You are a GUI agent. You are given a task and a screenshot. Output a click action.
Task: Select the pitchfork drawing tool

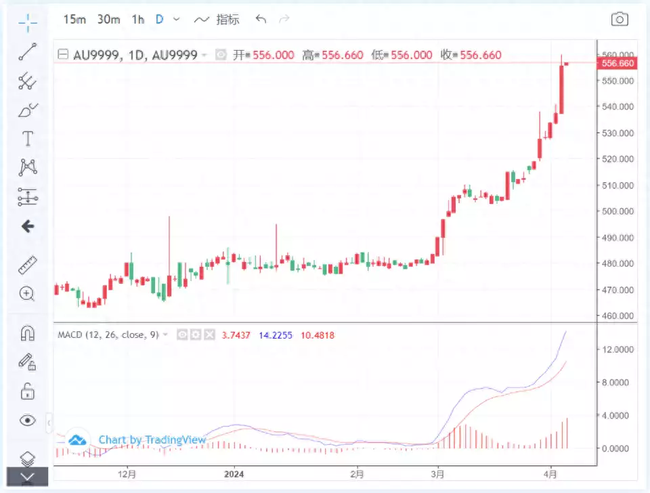28,81
